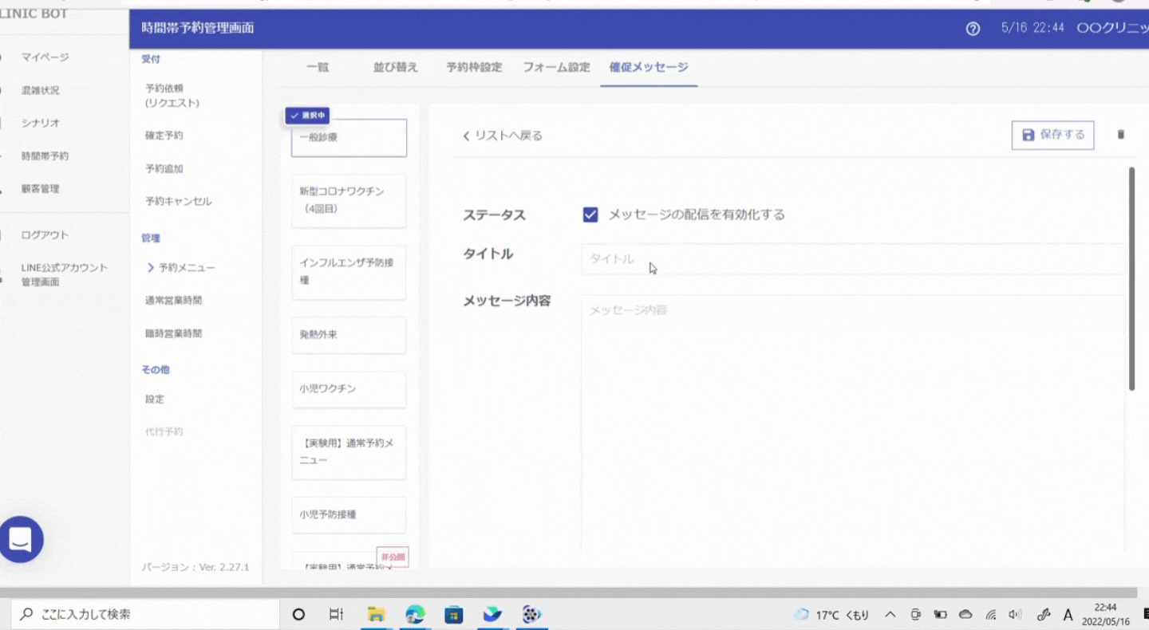Switch to the フォーム設定 tab
This screenshot has width=1149, height=630.
tap(556, 68)
